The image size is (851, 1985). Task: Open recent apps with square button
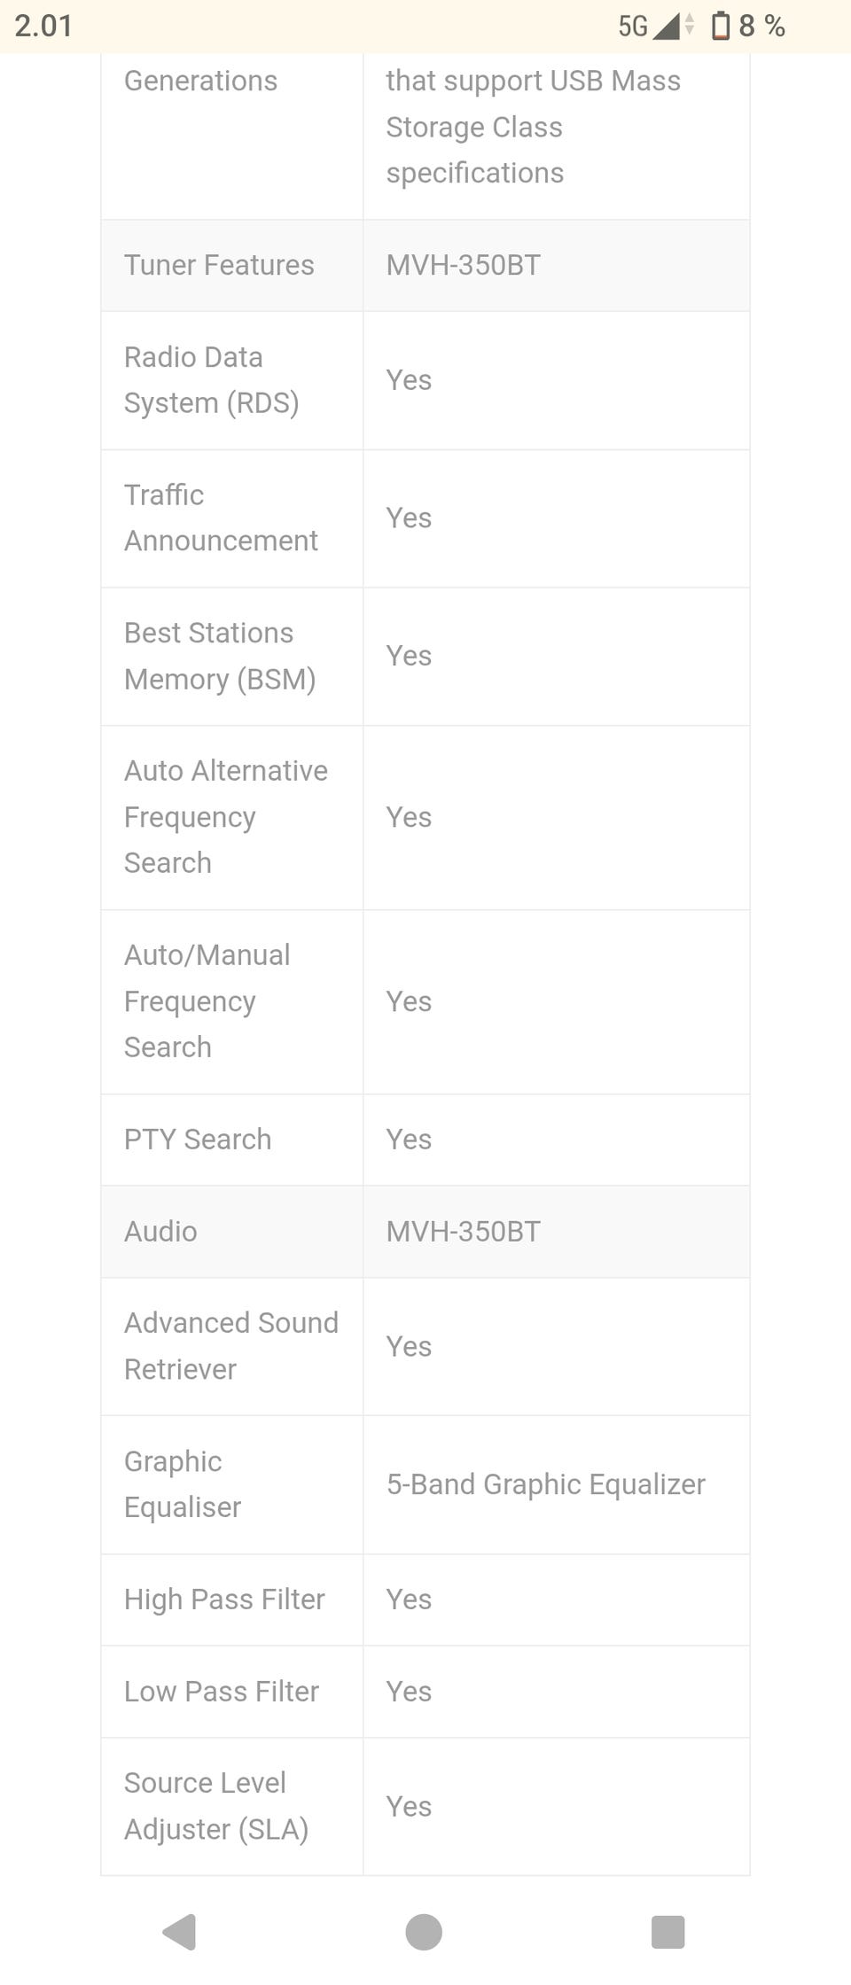click(x=668, y=1932)
